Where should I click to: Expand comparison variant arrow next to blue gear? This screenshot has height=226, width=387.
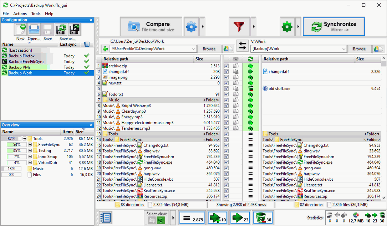click(x=202, y=27)
